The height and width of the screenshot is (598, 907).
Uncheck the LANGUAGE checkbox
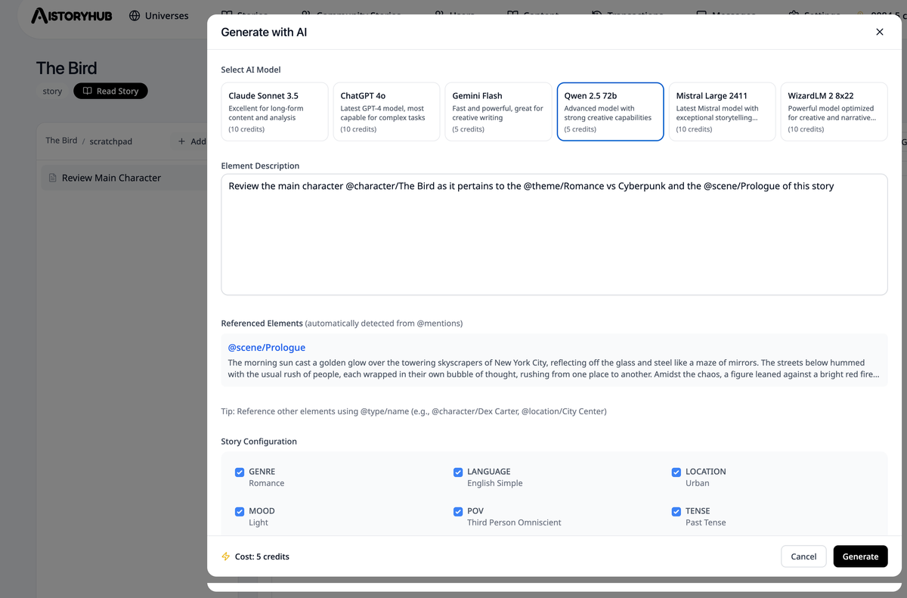click(458, 472)
